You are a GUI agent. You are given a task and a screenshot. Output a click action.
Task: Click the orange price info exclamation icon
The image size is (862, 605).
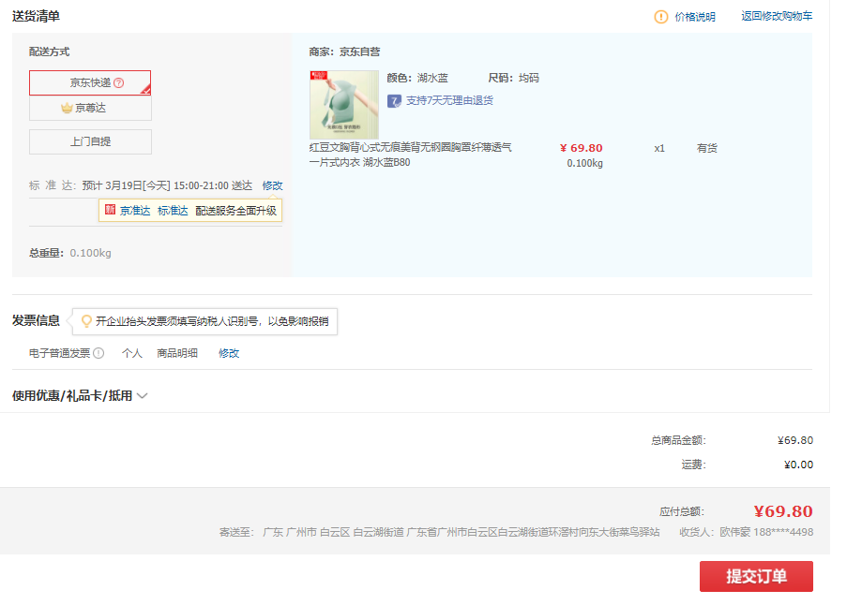pos(661,17)
